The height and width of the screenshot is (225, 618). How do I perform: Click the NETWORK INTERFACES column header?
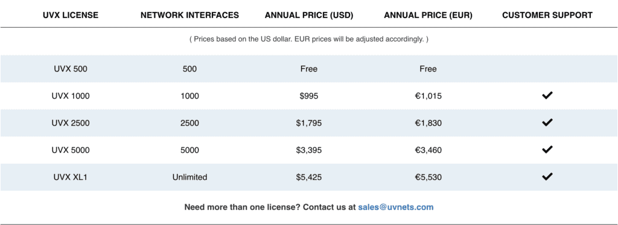click(x=190, y=15)
